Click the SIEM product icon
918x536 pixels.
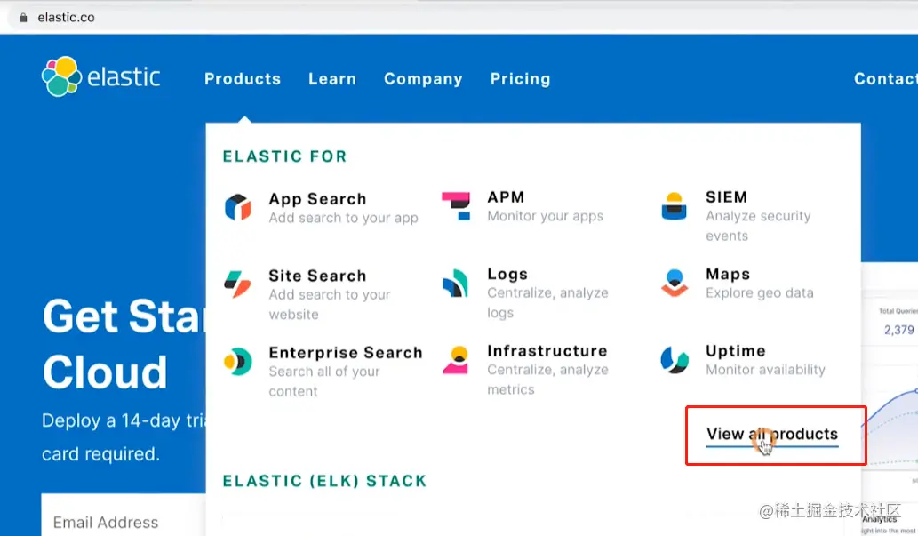click(674, 206)
